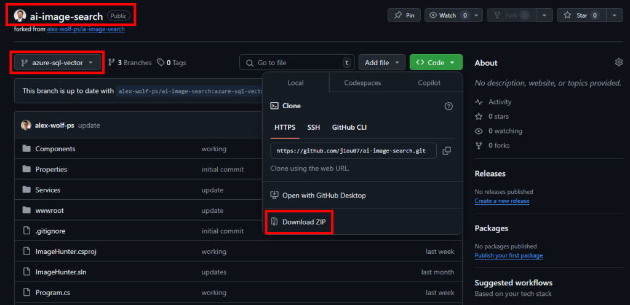
Task: Open the alex-wolf-ps/ai-image-search fork source link
Action: (86, 30)
